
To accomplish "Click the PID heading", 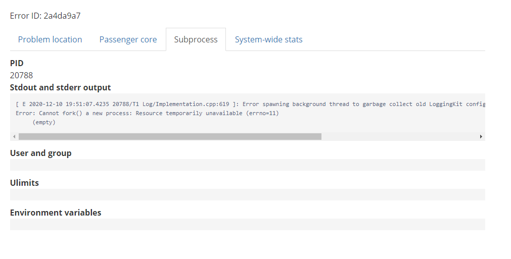I will pyautogui.click(x=17, y=63).
